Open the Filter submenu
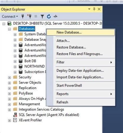 [x=81, y=62]
